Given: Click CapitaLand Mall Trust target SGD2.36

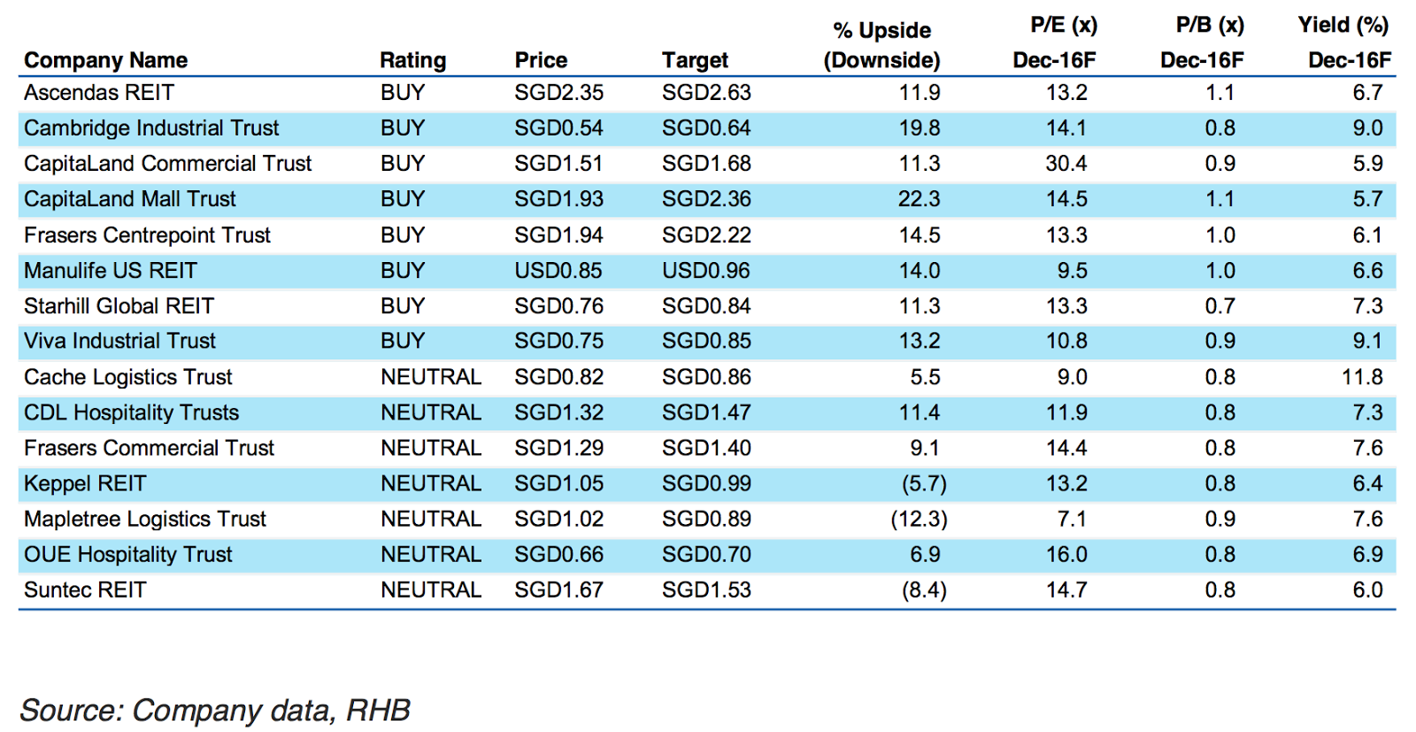Looking at the screenshot, I should pyautogui.click(x=706, y=199).
